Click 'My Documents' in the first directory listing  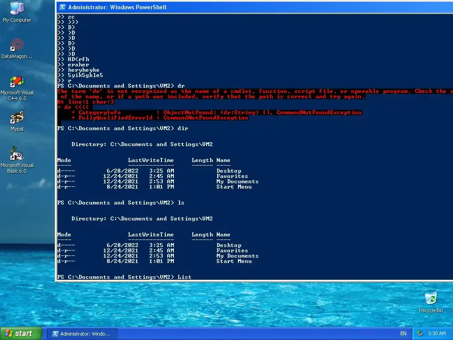point(238,182)
